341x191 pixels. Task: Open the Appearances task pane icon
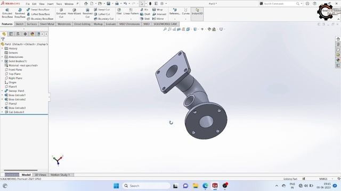(338, 60)
